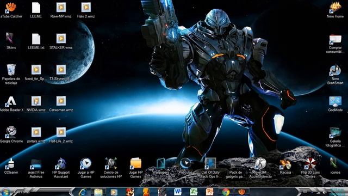Viewport: 348px width, 196px height.
Task: Launch the Adobe Reader X shortcut
Action: [11, 104]
